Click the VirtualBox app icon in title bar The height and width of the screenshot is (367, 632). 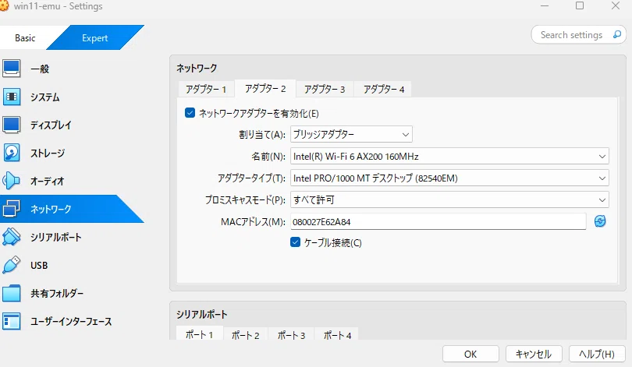pos(4,6)
